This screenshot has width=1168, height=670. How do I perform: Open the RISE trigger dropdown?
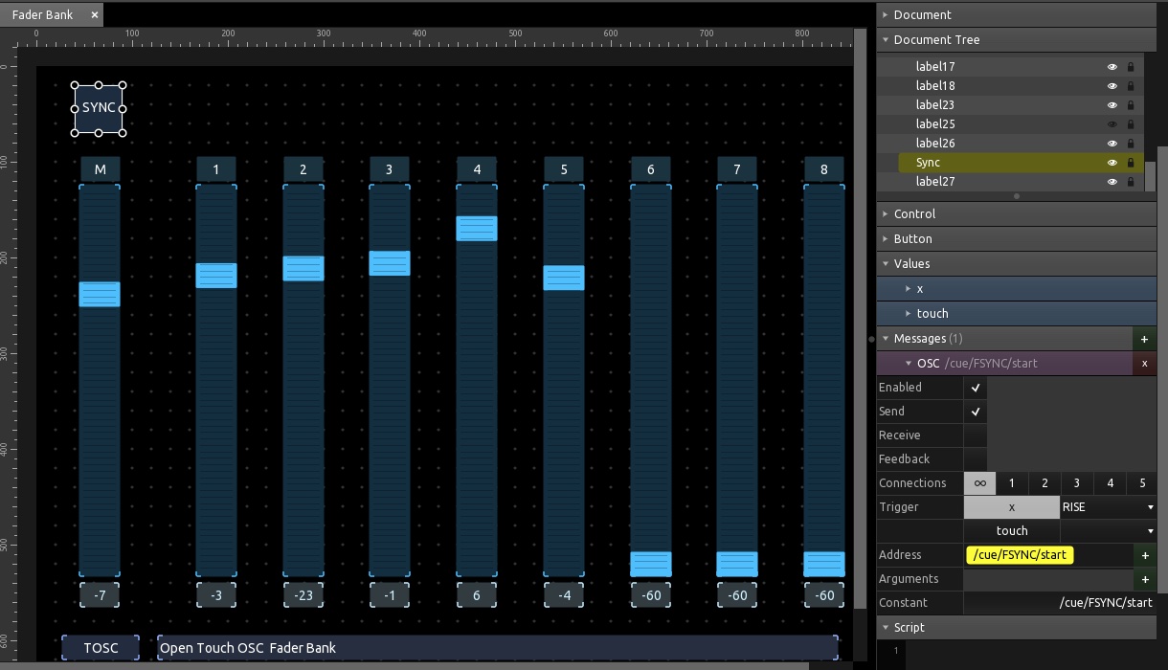point(1108,507)
